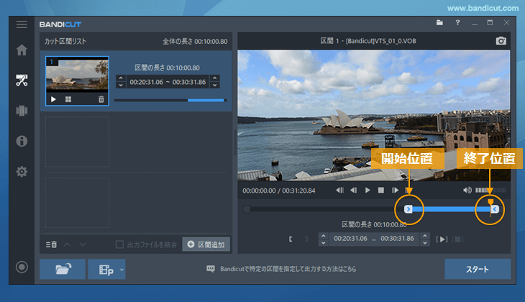Click the video preview area
The height and width of the screenshot is (302, 525).
(374, 115)
